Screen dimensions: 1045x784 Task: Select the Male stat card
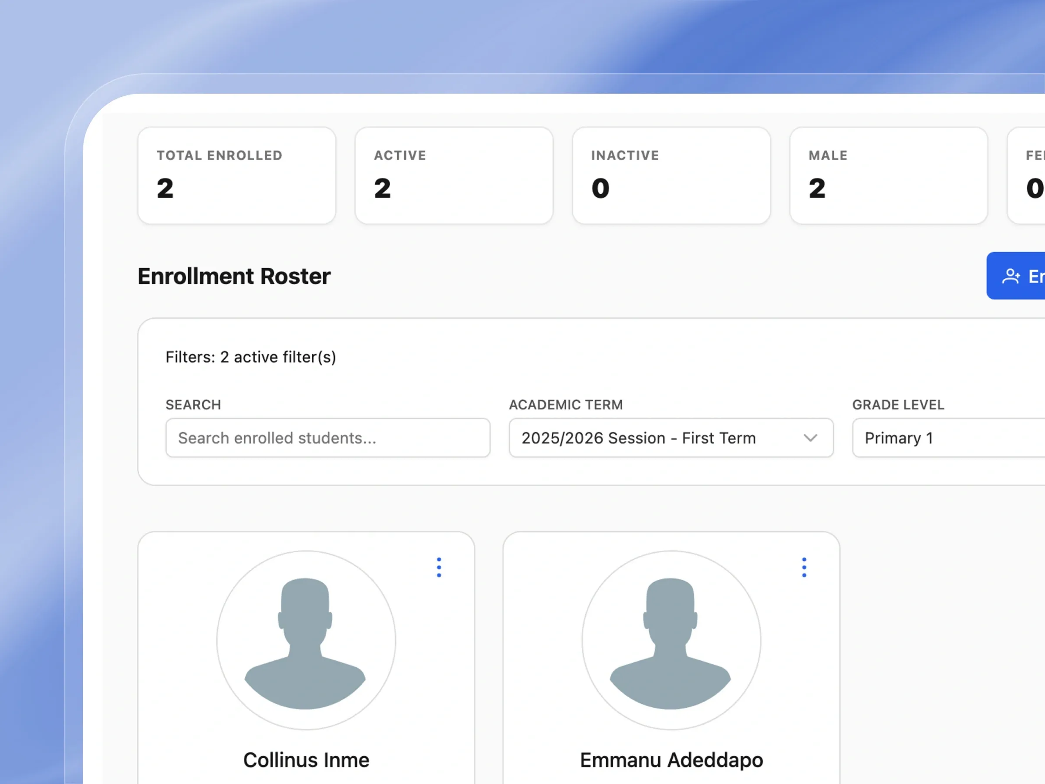889,176
